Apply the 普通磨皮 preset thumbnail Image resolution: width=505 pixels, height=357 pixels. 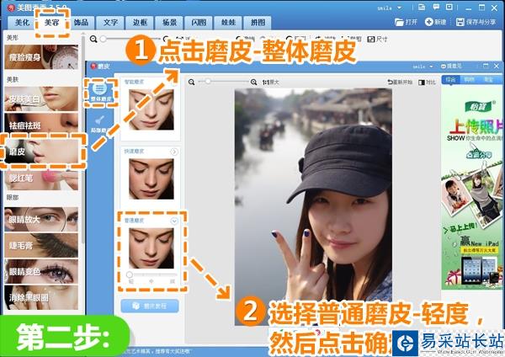click(151, 248)
